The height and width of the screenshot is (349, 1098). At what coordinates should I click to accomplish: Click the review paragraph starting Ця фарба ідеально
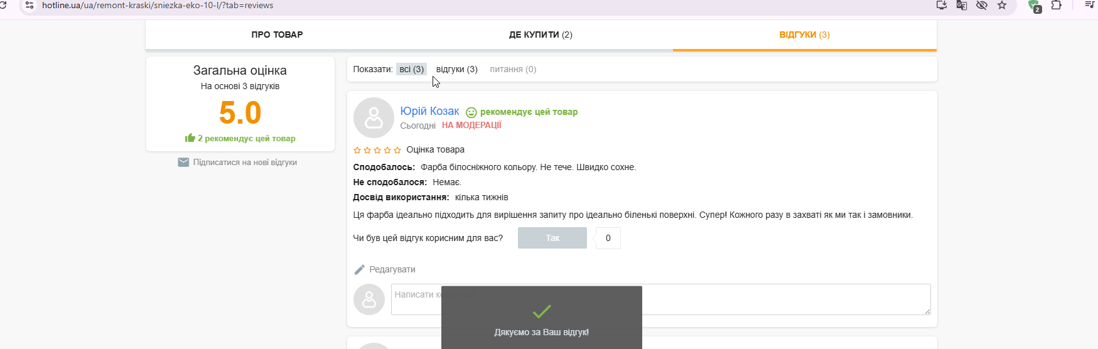[633, 215]
